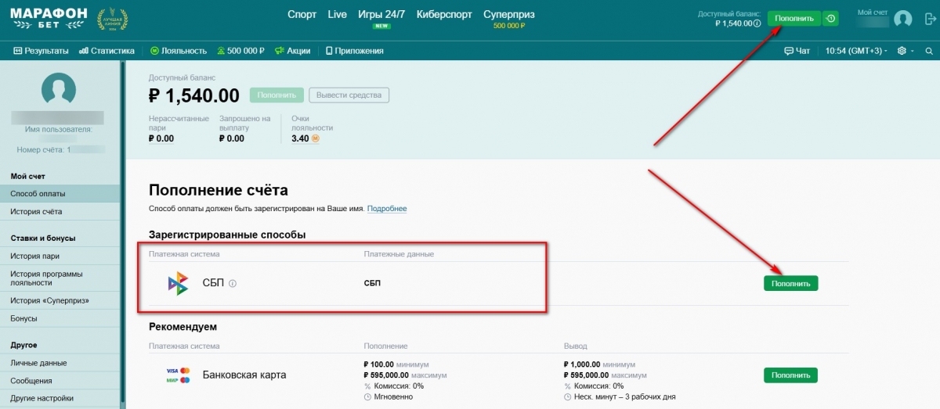Screen dimensions: 940x409
Task: Open История программы лояльности
Action: pyautogui.click(x=59, y=278)
